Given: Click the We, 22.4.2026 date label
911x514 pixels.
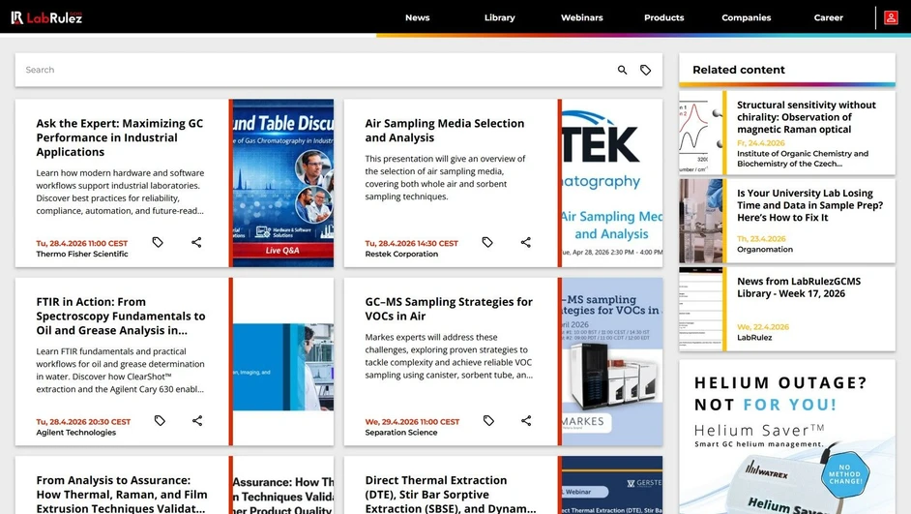Looking at the screenshot, I should click(763, 327).
